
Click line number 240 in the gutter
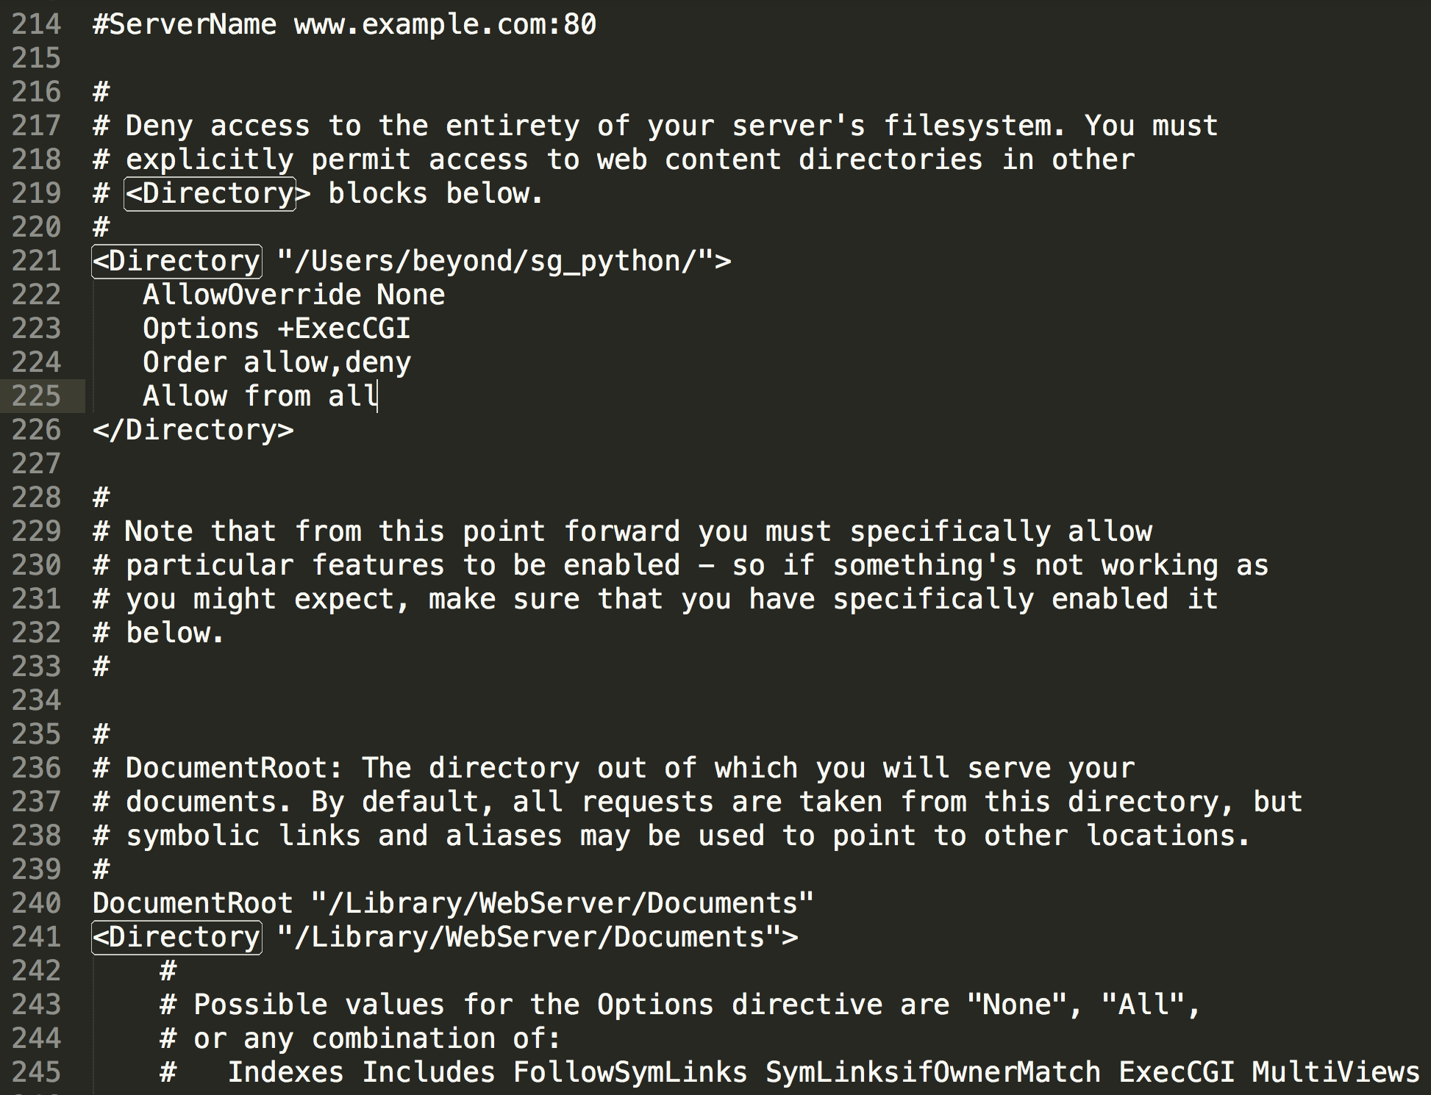point(36,903)
